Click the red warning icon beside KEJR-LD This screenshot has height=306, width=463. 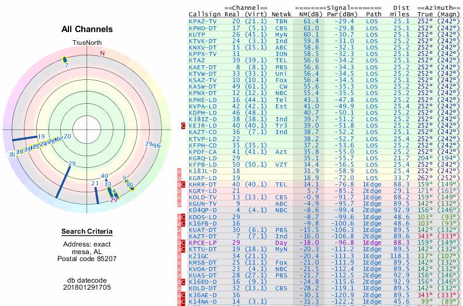(x=182, y=125)
